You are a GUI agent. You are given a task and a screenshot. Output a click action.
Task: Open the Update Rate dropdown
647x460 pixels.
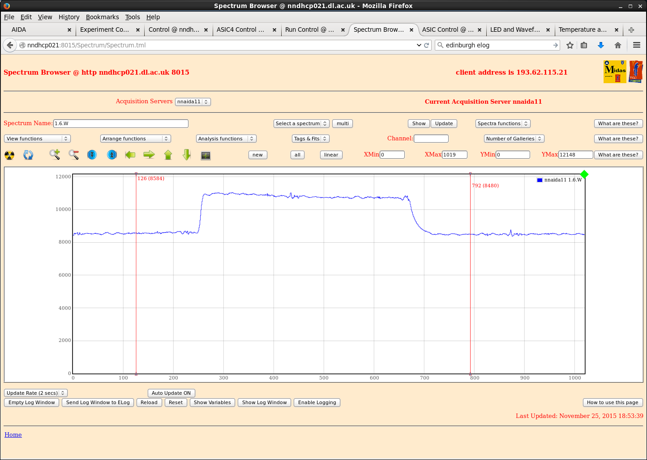pyautogui.click(x=35, y=393)
